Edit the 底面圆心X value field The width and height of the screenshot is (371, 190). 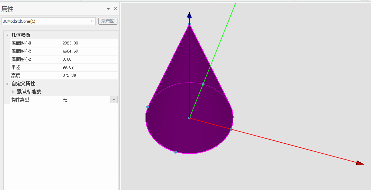click(89, 43)
